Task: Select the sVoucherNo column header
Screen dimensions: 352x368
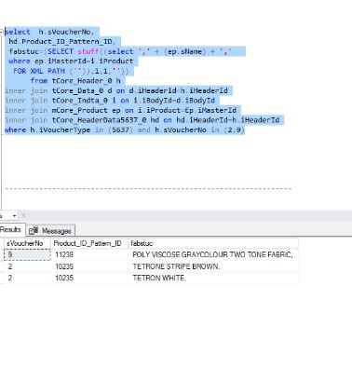Action: (x=27, y=243)
